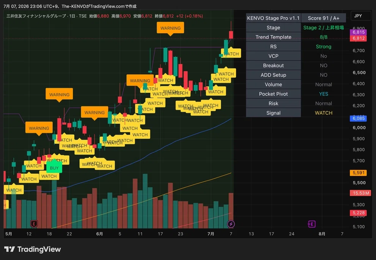Screen dimensions: 376x260
Task: Click the 15.53 M volume label
Action: tap(361, 193)
